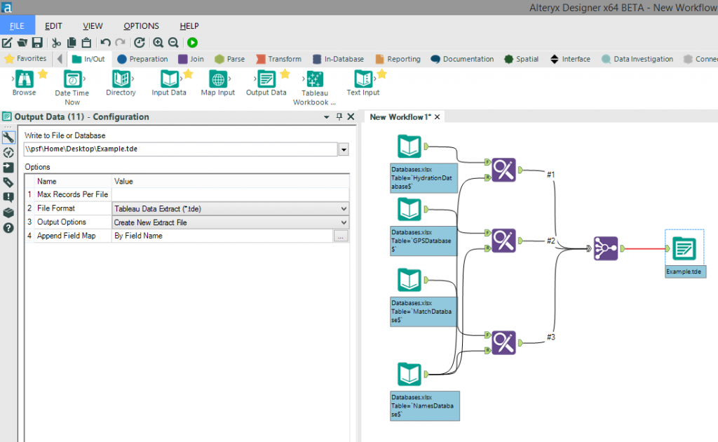Switch to the In/Out tool category
The width and height of the screenshot is (718, 442).
click(89, 59)
